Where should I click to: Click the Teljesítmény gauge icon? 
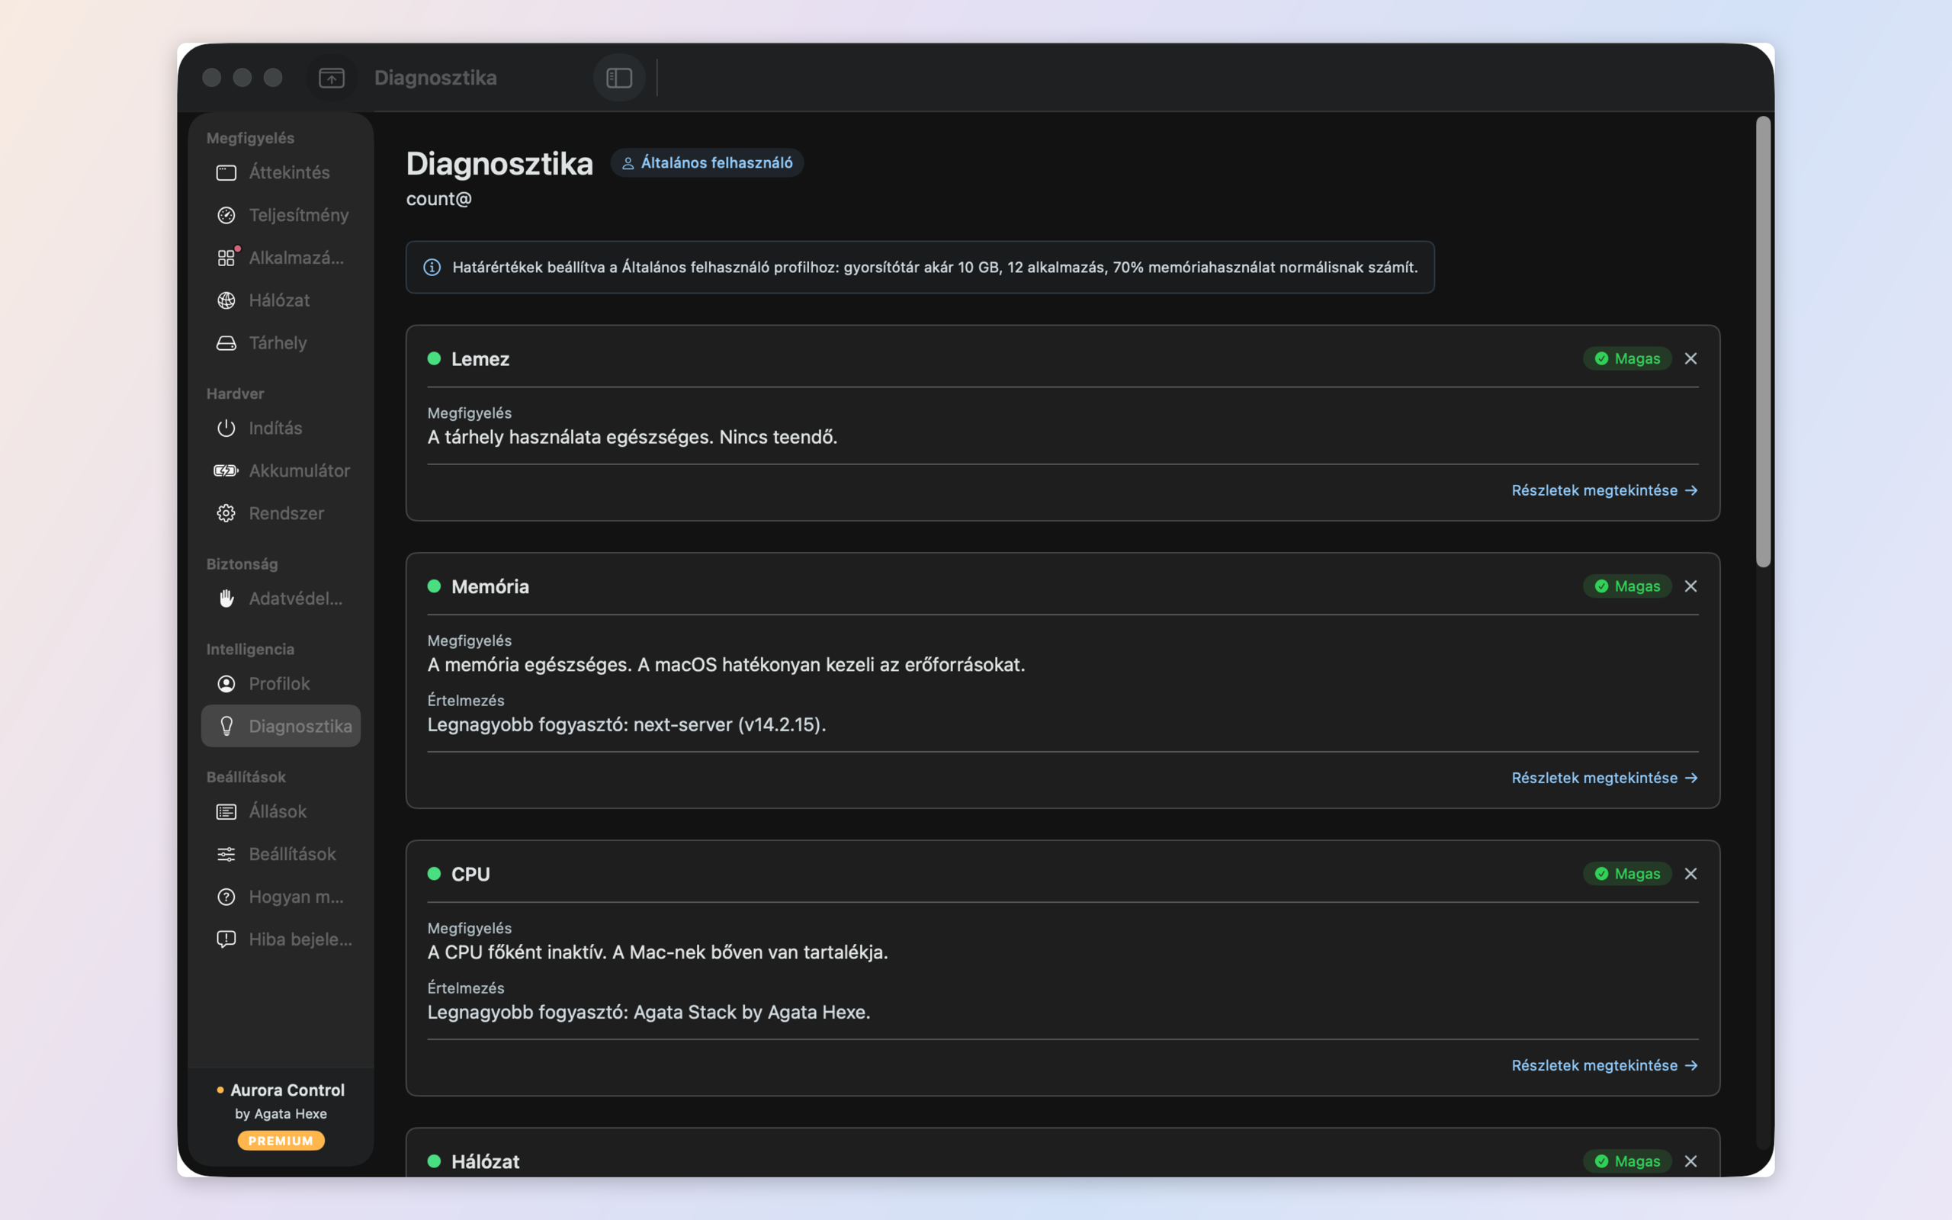226,216
